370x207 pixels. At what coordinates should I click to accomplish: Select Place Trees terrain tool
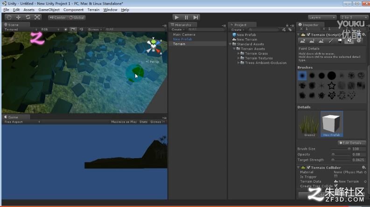(x=340, y=41)
